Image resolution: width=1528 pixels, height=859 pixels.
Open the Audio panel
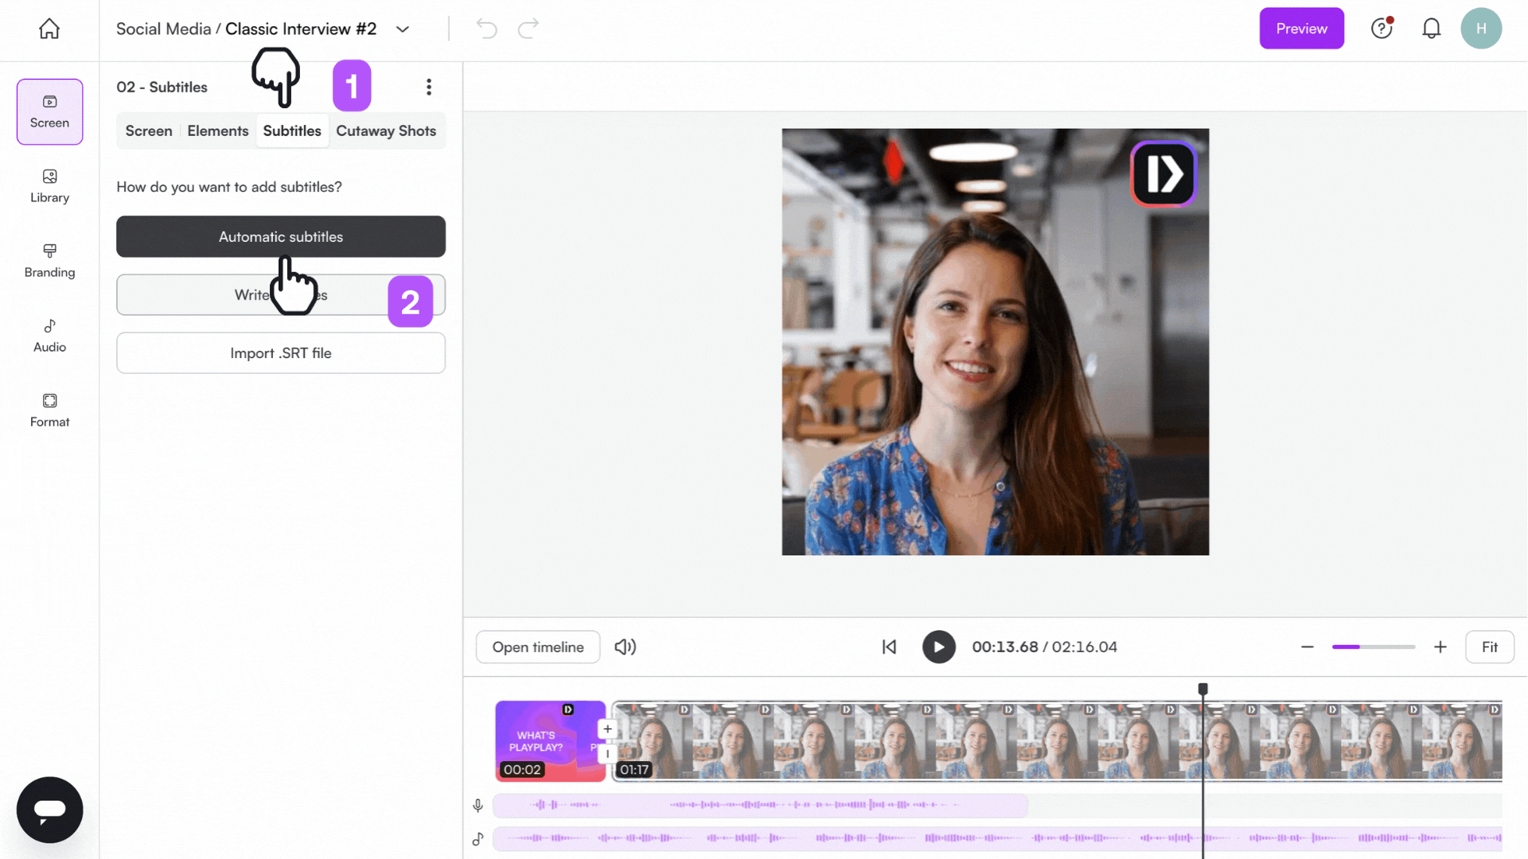click(x=49, y=334)
